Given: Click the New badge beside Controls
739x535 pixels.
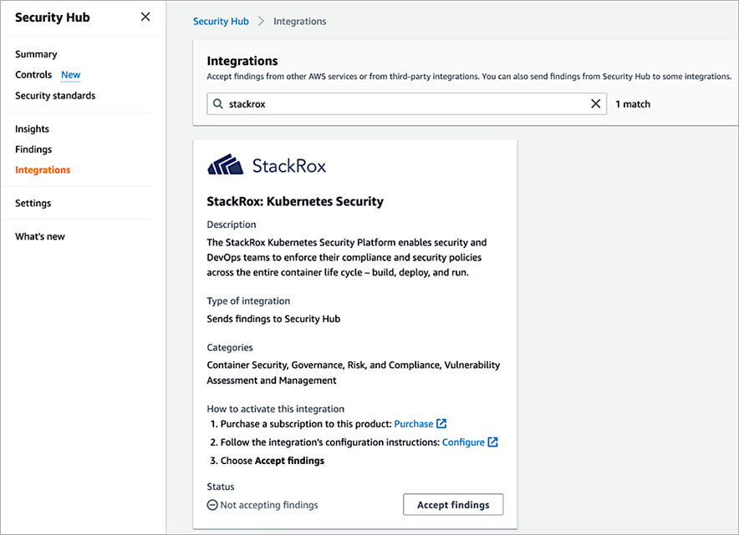Looking at the screenshot, I should (x=71, y=75).
